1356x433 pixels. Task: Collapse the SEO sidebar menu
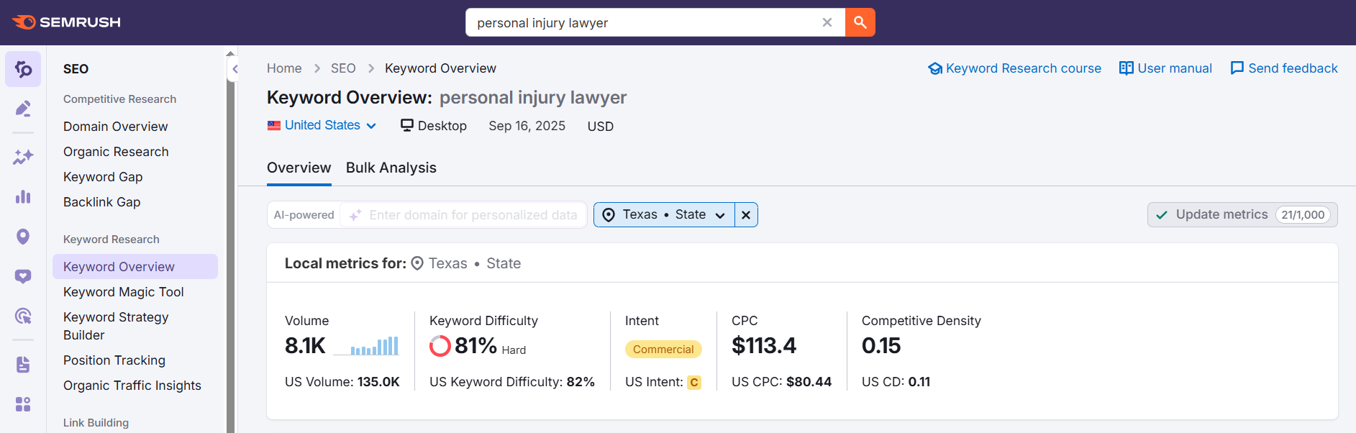(235, 70)
